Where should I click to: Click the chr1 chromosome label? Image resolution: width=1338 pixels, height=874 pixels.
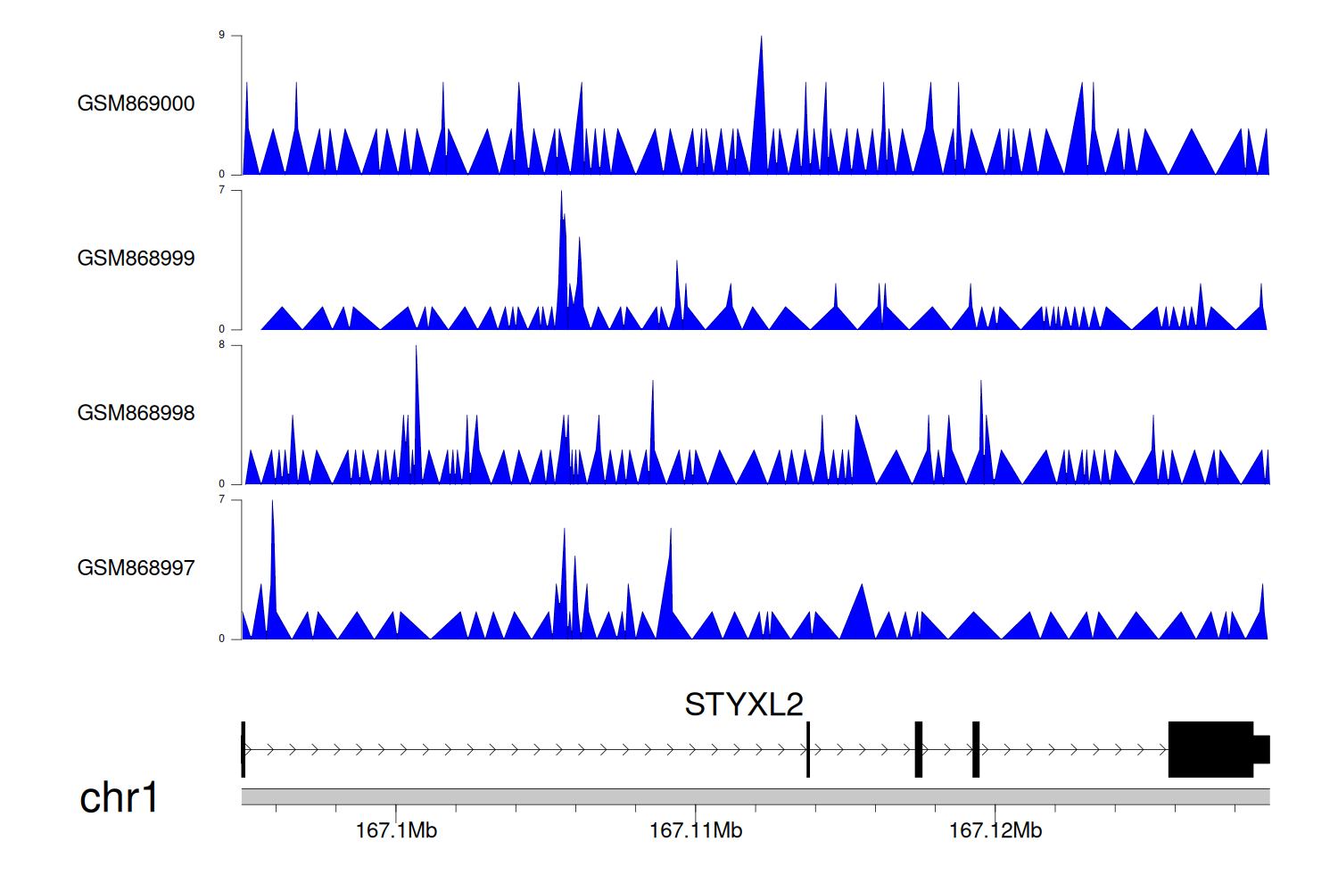(x=118, y=797)
